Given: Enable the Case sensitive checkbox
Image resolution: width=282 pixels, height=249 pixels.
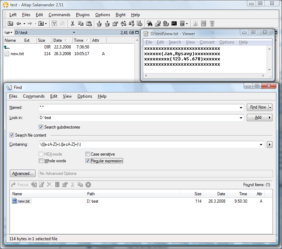Looking at the screenshot, I should 88,154.
